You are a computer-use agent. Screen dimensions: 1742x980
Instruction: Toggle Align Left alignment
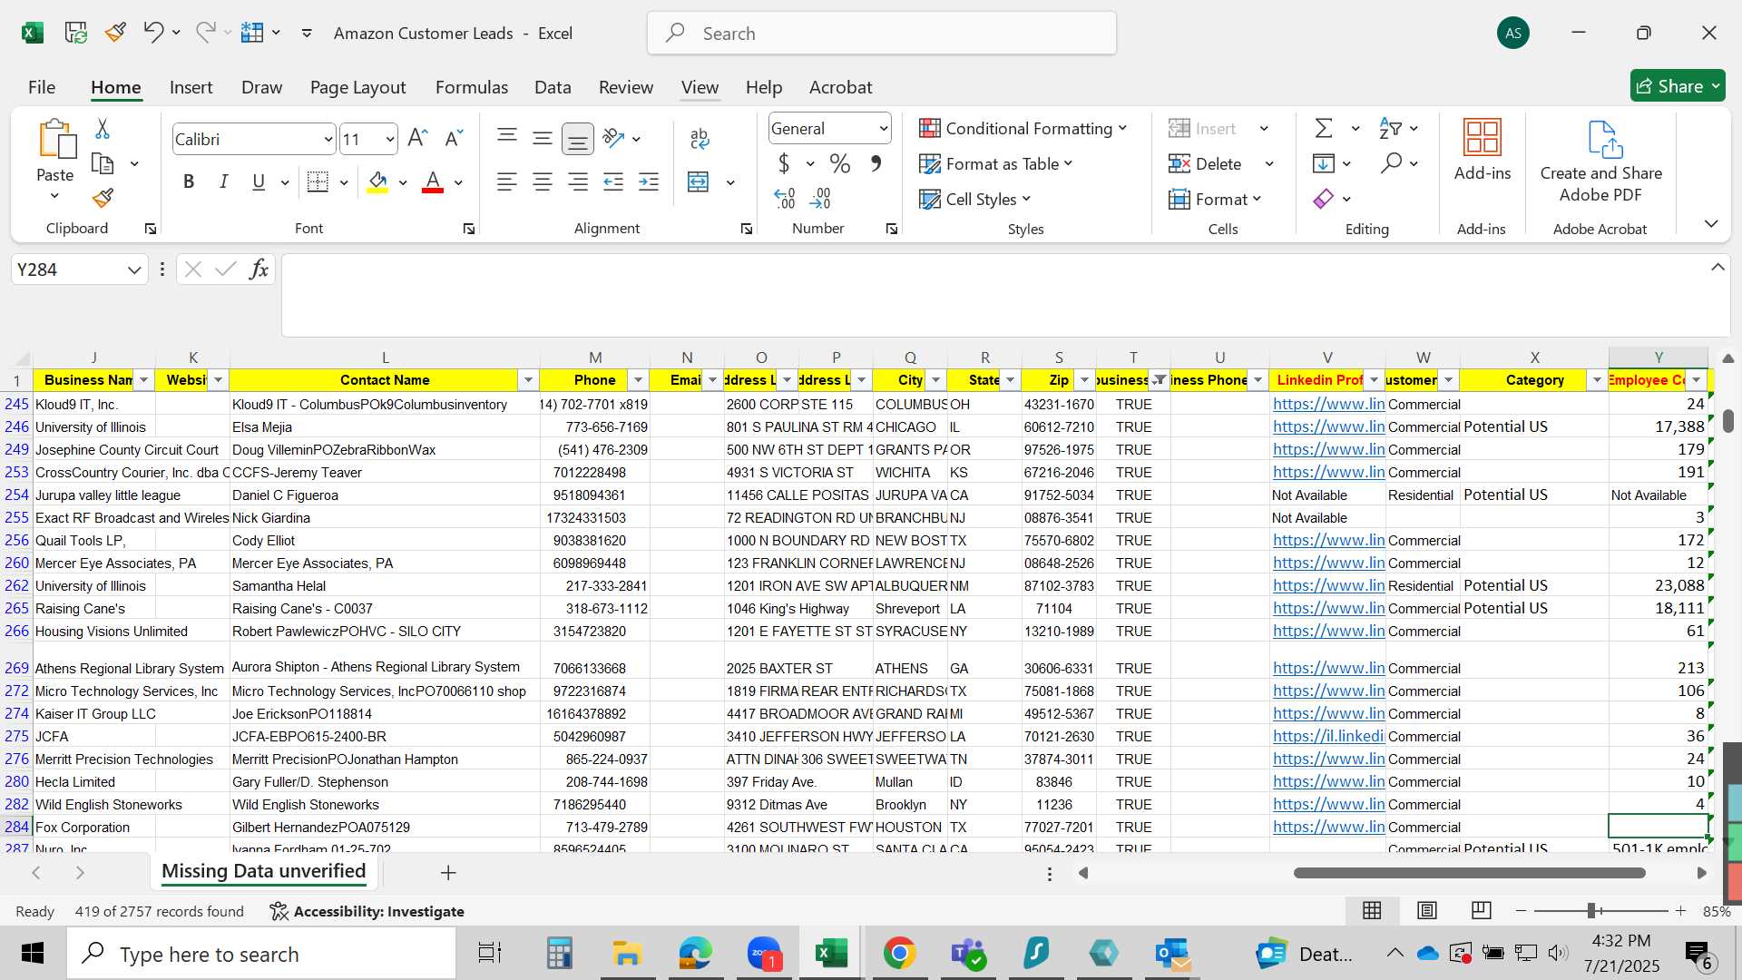(x=507, y=181)
